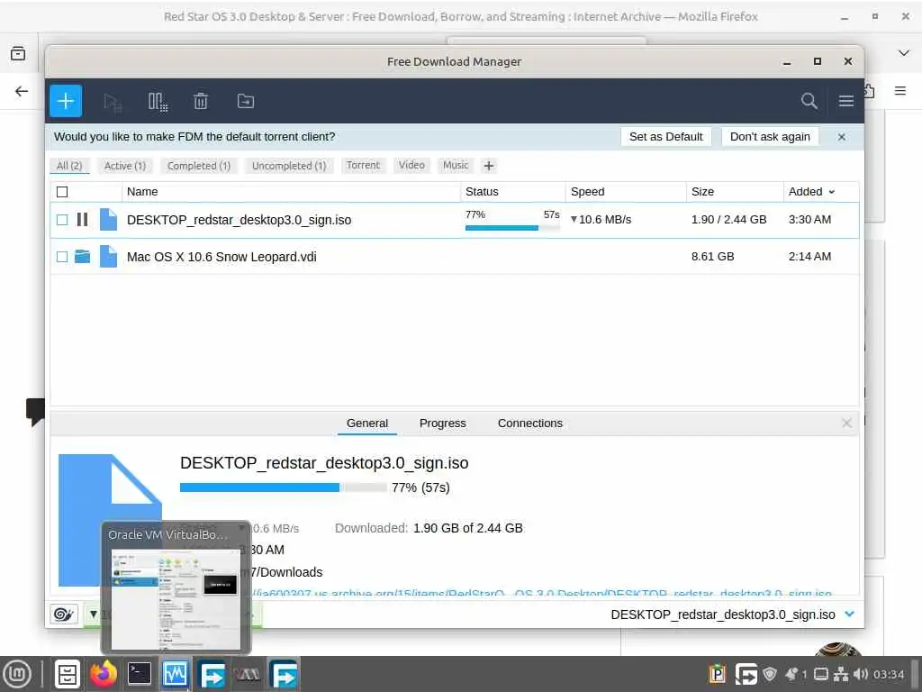
Task: Open the search magnifier in FDM toolbar
Action: click(x=809, y=101)
